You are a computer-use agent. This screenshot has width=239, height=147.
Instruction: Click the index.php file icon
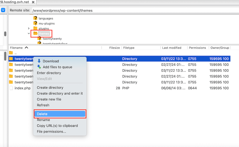(11, 88)
